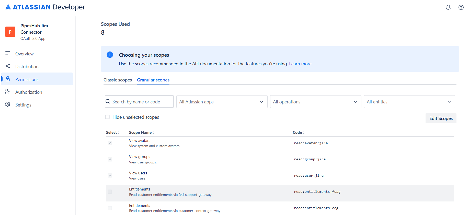
Task: Click the read:avatar:jira code
Action: pyautogui.click(x=311, y=143)
